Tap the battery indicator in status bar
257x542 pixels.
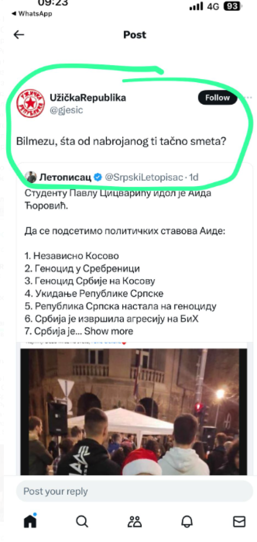[232, 7]
